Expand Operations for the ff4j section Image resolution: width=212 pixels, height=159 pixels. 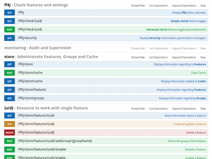click(x=184, y=6)
